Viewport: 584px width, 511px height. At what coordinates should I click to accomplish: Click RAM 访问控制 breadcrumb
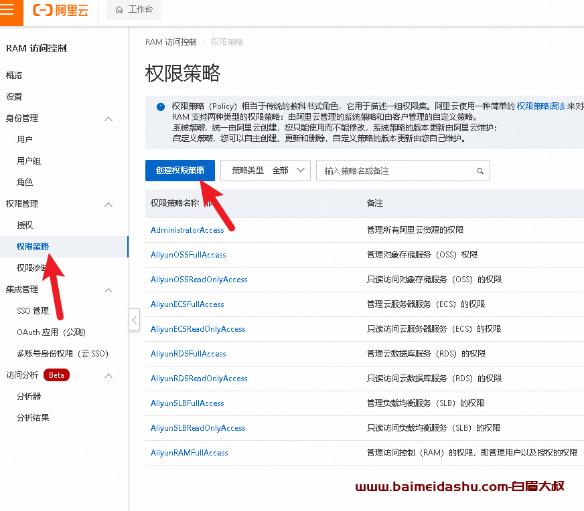click(171, 42)
